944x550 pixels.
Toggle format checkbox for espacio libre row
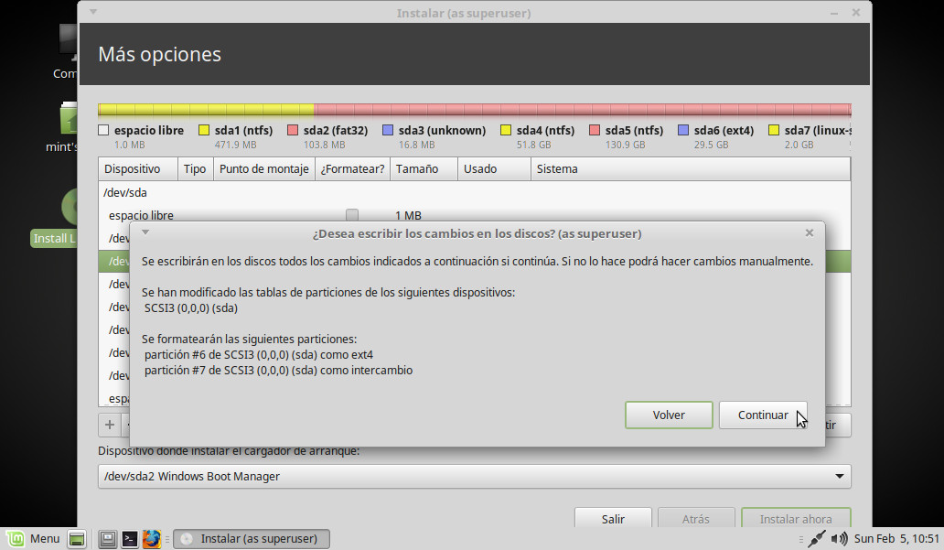[351, 215]
